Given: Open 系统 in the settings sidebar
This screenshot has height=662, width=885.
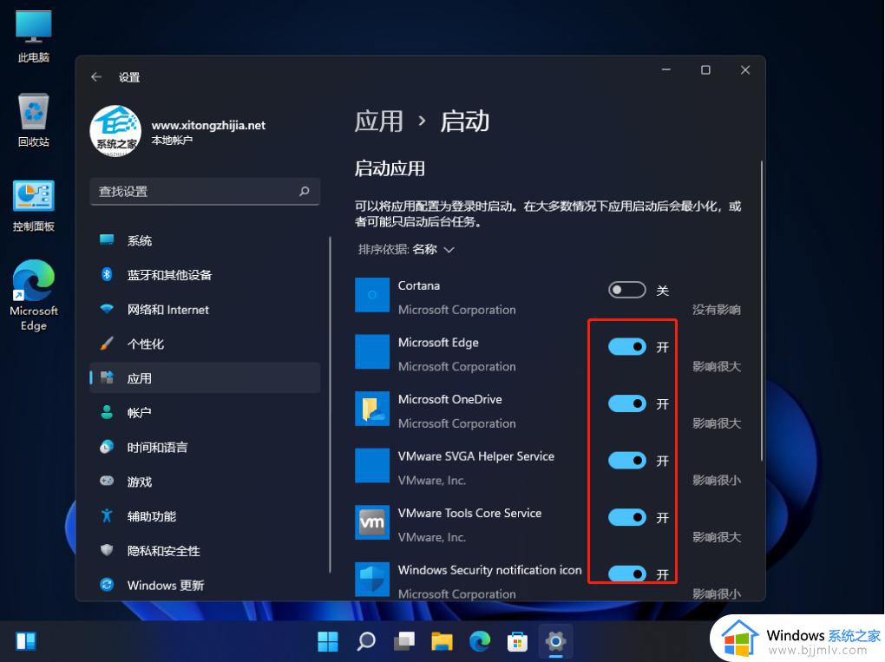Looking at the screenshot, I should (x=205, y=240).
